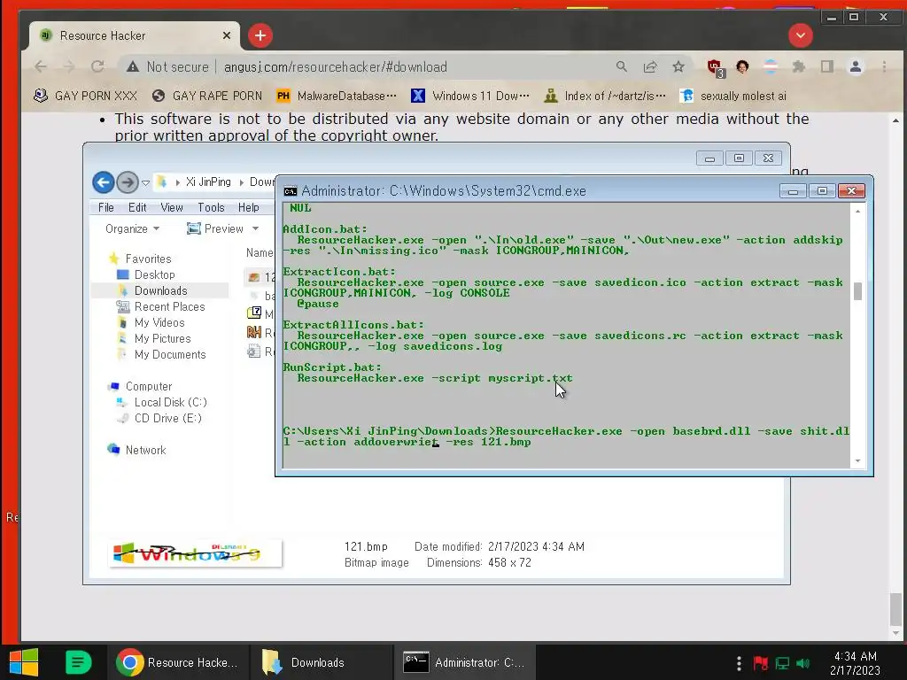The width and height of the screenshot is (907, 680).
Task: Switch to Chrome Resource Hacke… taskbar item
Action: click(x=178, y=662)
